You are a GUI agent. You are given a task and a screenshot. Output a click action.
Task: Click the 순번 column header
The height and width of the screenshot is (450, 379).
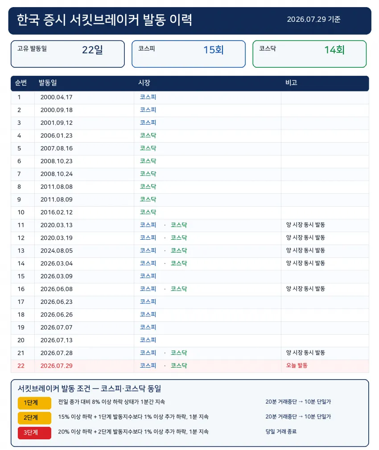(x=21, y=83)
